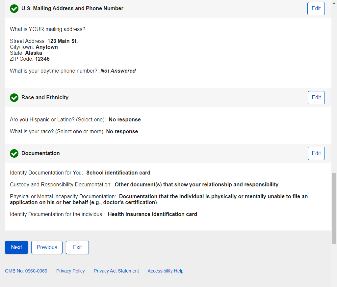Go back with the Previous button
Image resolution: width=337 pixels, height=287 pixels.
point(47,247)
